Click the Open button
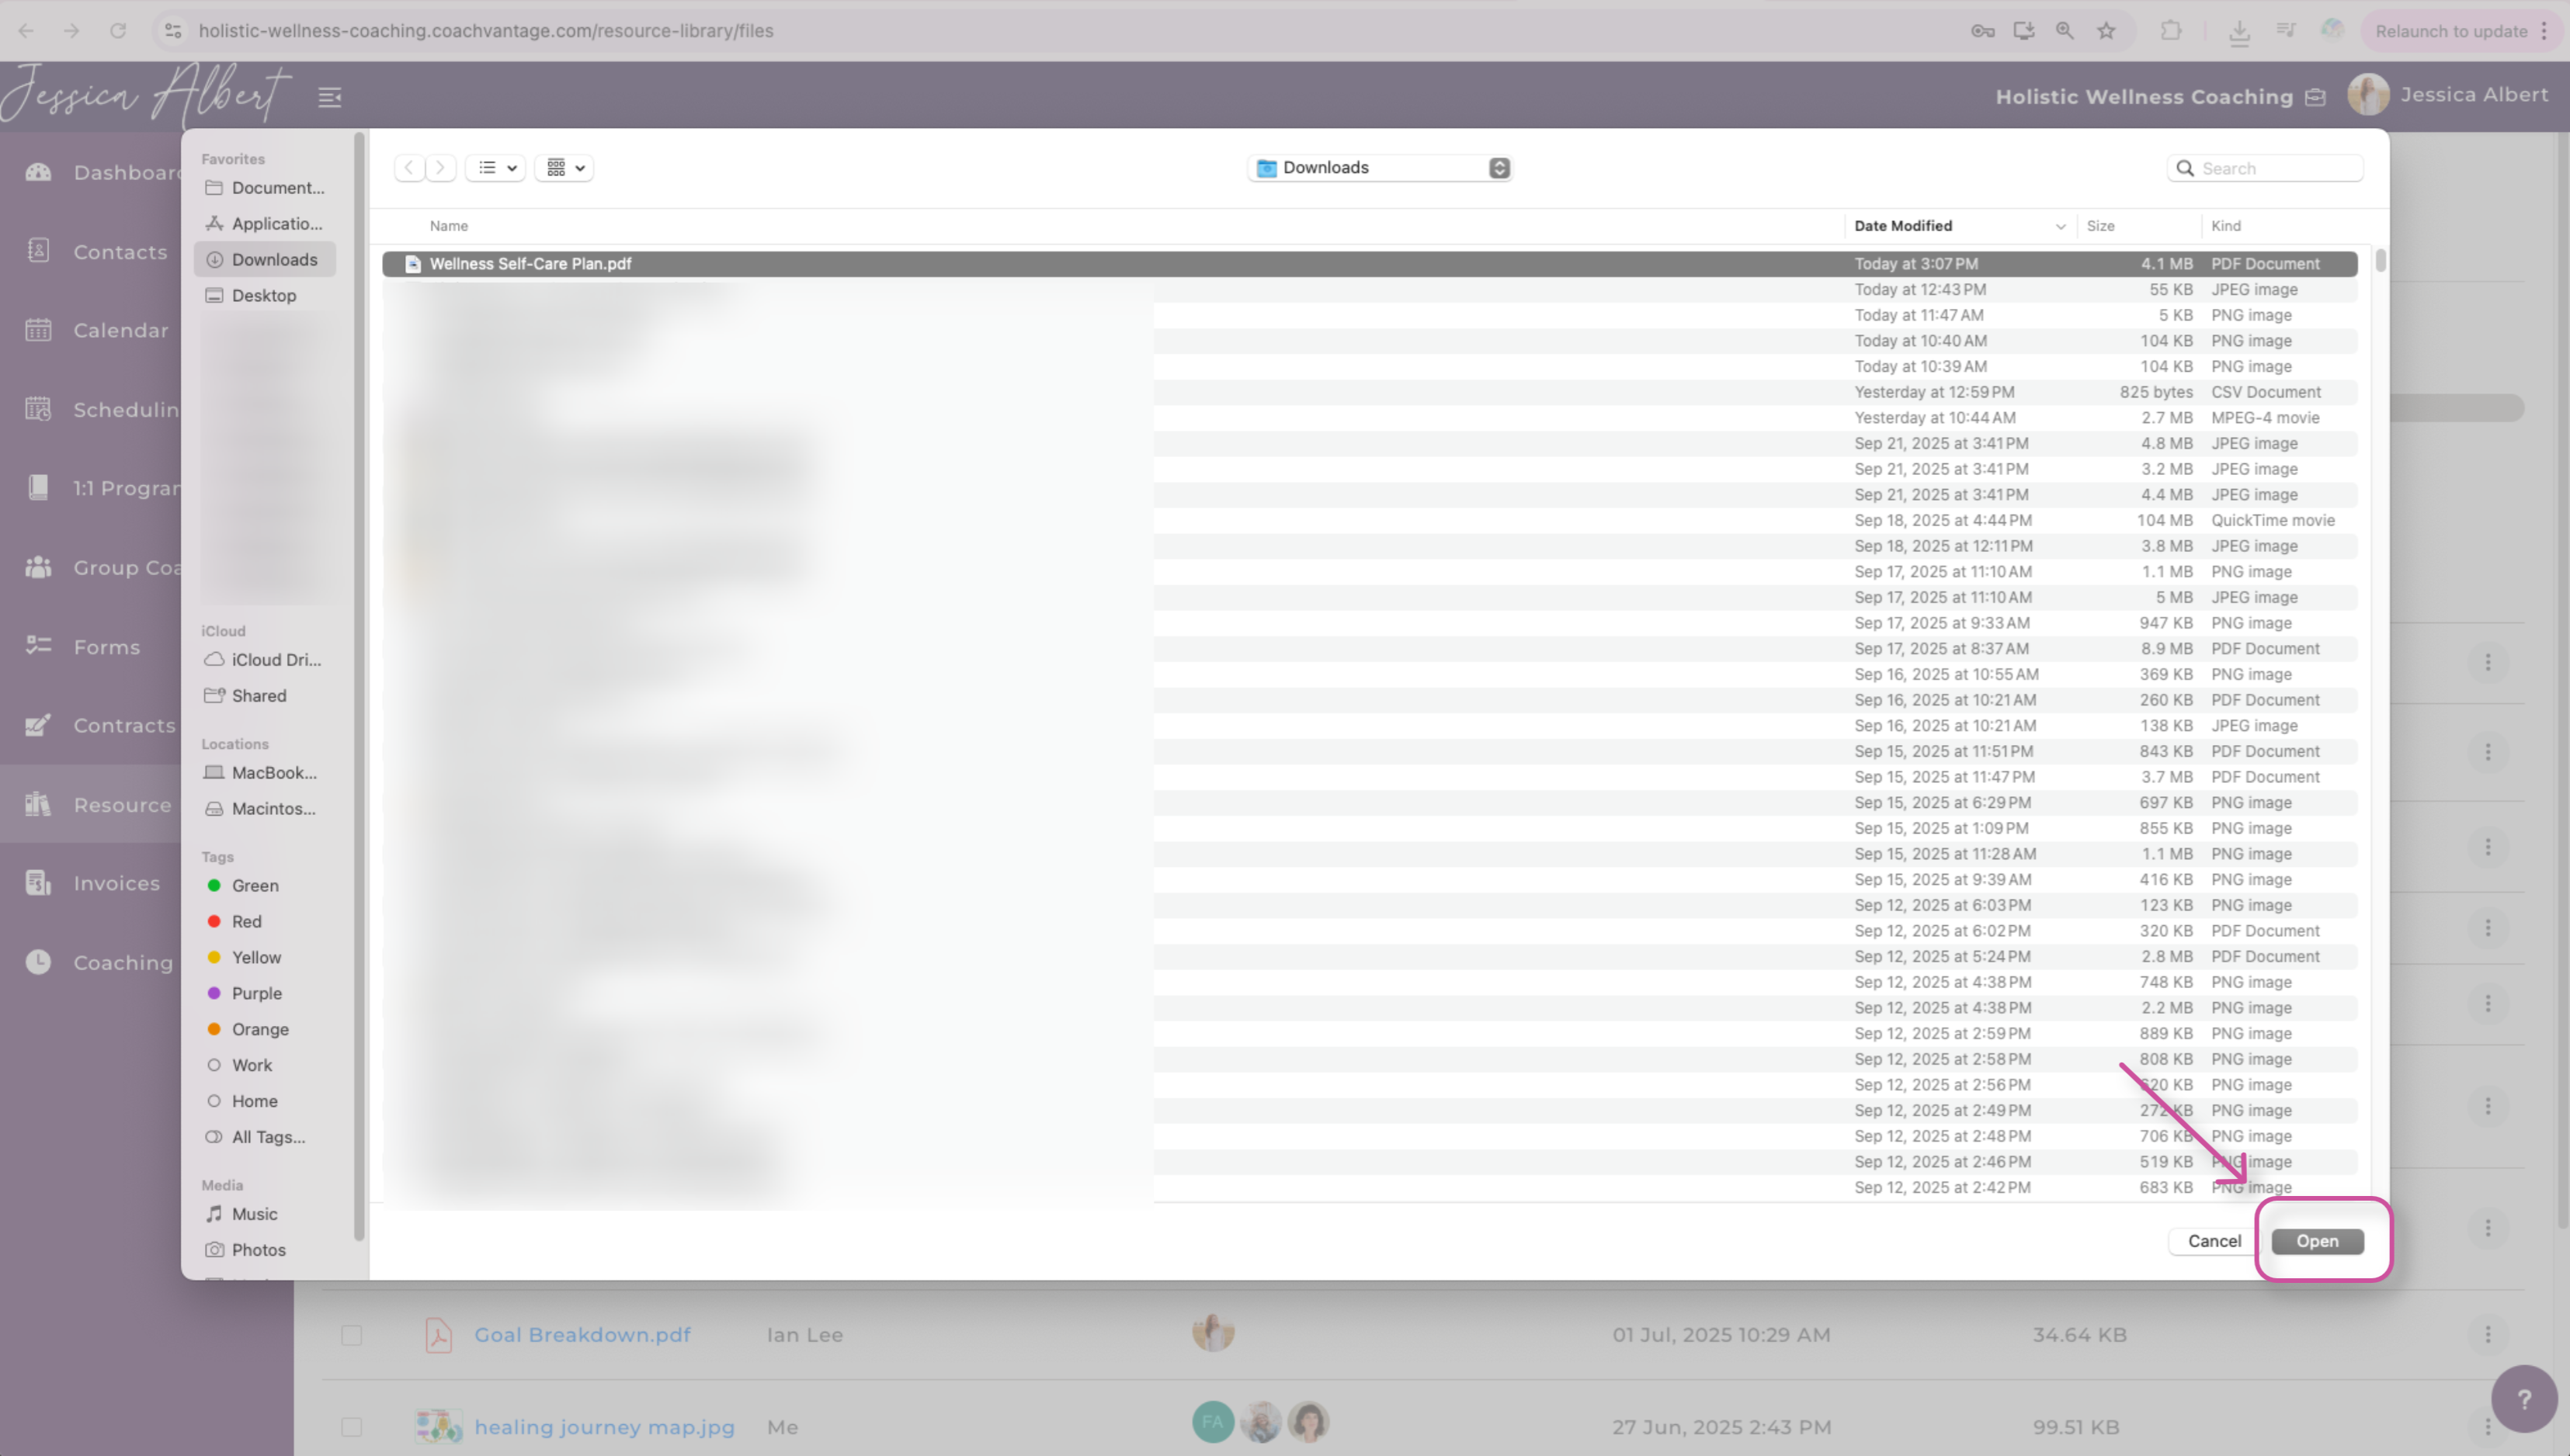 (x=2316, y=1241)
